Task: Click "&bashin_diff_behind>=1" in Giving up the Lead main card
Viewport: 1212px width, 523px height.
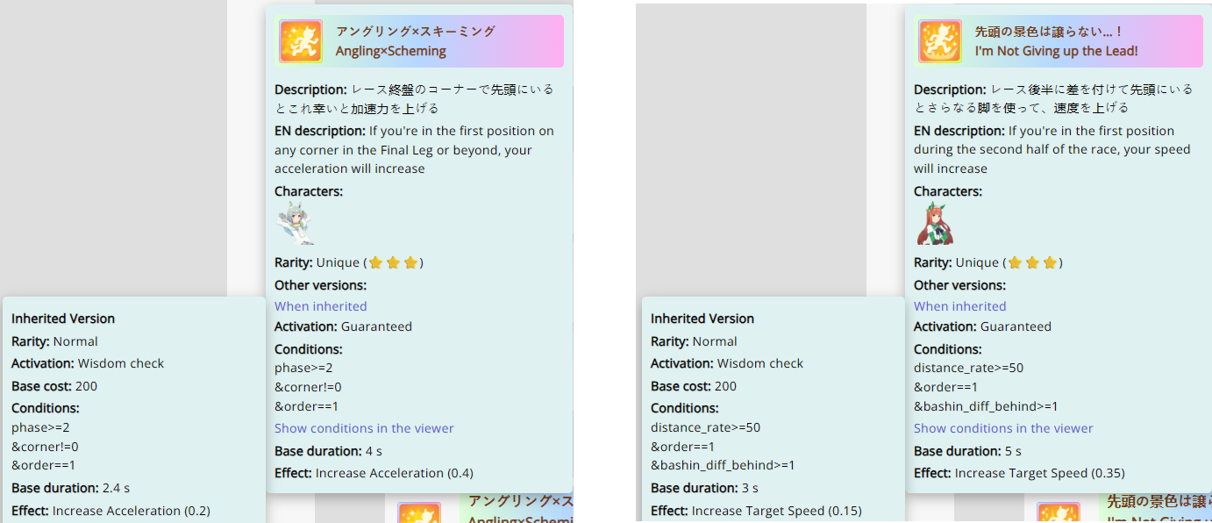Action: [x=986, y=406]
